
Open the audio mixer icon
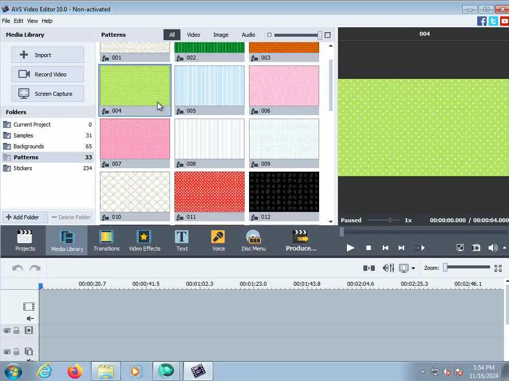388,268
